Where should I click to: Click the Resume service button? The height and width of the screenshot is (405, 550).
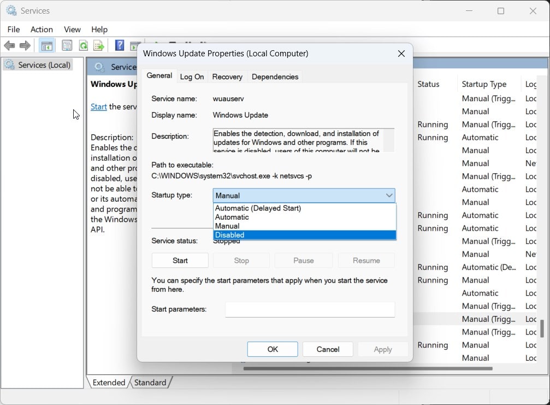[366, 260]
